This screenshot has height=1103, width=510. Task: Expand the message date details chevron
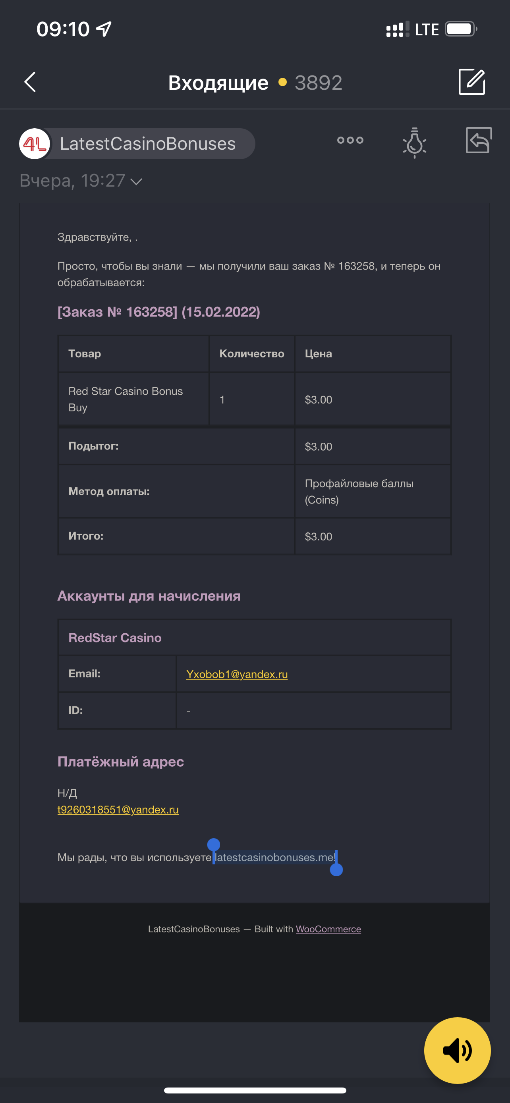click(136, 181)
